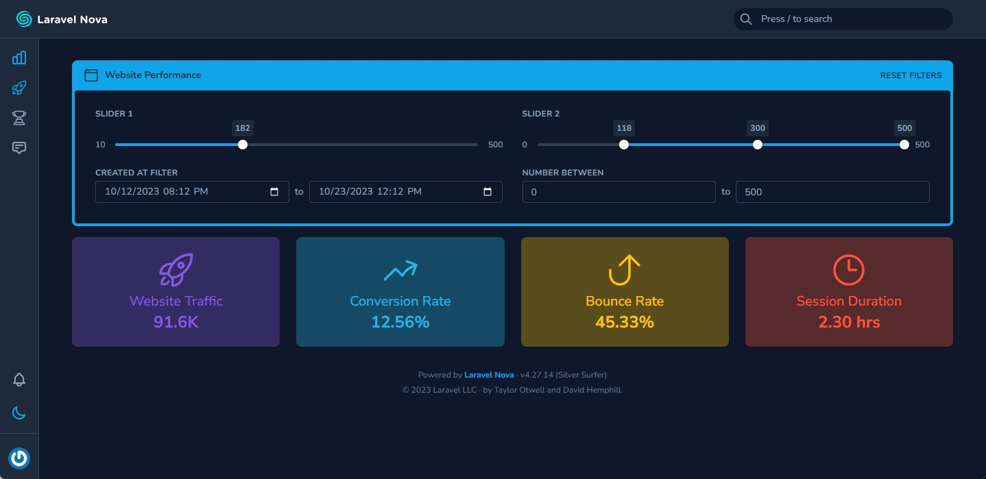This screenshot has width=986, height=479.
Task: Open the trophy sidebar icon
Action: point(19,118)
